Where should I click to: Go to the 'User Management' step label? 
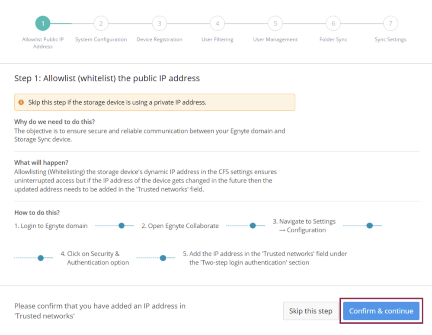click(x=275, y=39)
